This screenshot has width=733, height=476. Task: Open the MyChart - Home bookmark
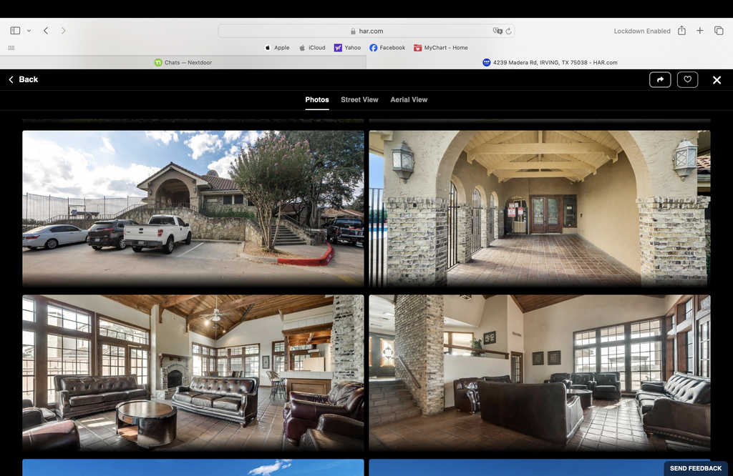440,48
